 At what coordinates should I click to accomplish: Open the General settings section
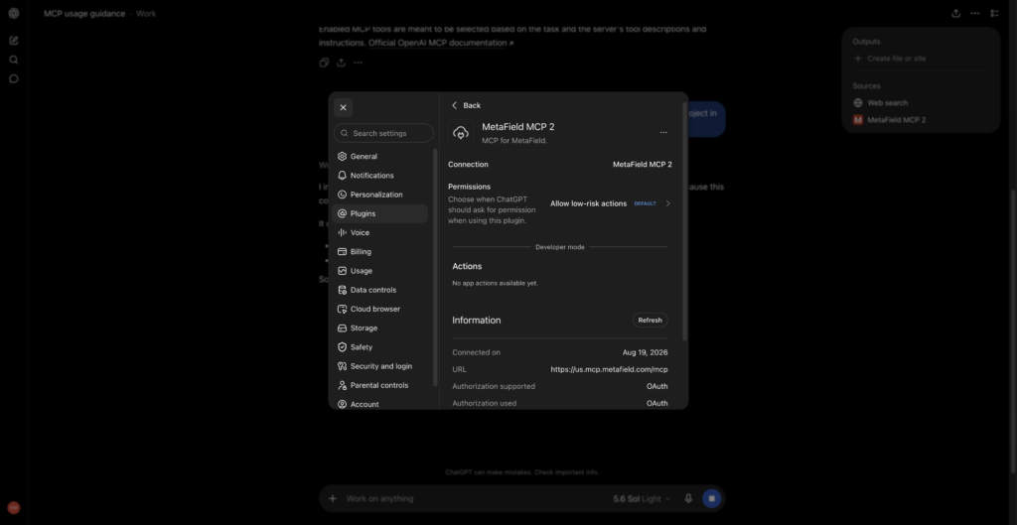click(x=379, y=156)
